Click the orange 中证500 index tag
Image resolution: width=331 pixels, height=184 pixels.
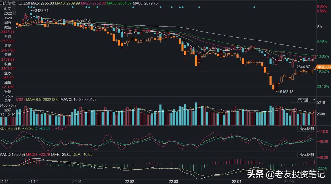click(x=324, y=67)
